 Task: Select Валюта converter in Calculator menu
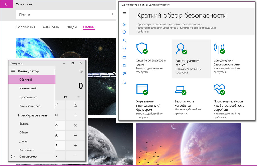[32, 124]
